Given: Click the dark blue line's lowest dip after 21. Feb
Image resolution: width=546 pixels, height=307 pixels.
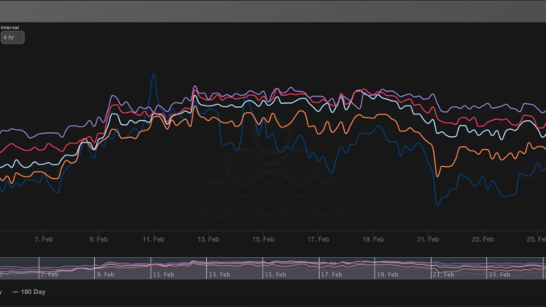Looking at the screenshot, I should point(437,204).
